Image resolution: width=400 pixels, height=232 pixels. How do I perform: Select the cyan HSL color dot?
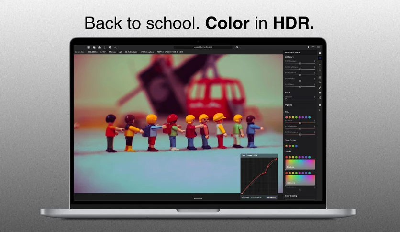click(310, 117)
